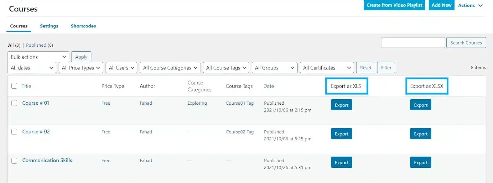Screen dimensions: 493x183
Task: Open the Course # 02 title link
Action: click(36, 131)
